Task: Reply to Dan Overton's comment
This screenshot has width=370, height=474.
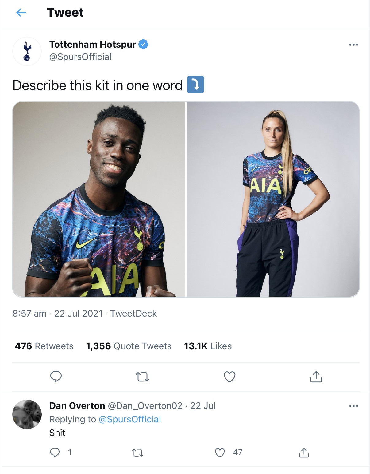Action: [x=55, y=452]
